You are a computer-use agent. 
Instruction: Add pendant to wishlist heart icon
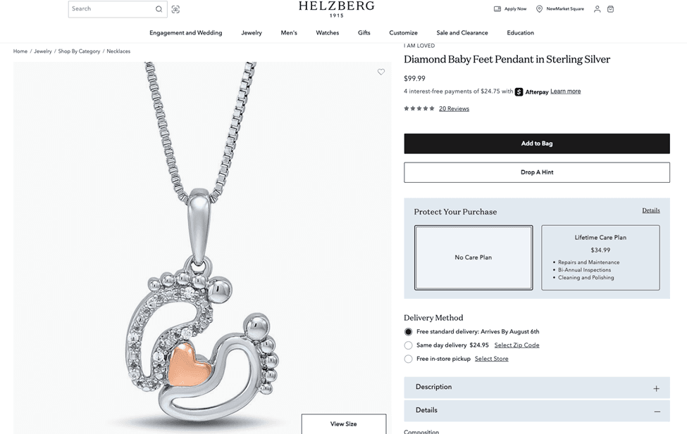pos(381,72)
